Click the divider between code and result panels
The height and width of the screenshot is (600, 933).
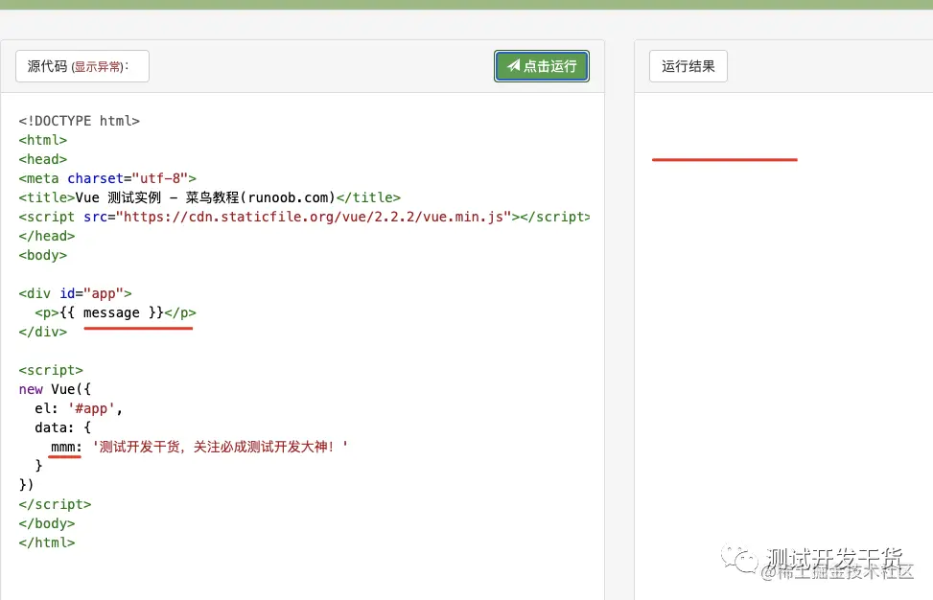click(x=619, y=335)
